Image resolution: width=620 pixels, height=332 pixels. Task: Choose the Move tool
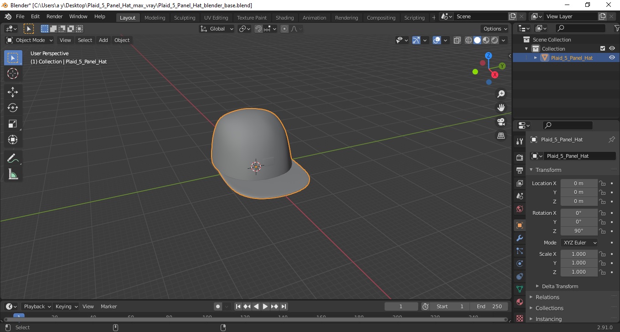click(13, 92)
